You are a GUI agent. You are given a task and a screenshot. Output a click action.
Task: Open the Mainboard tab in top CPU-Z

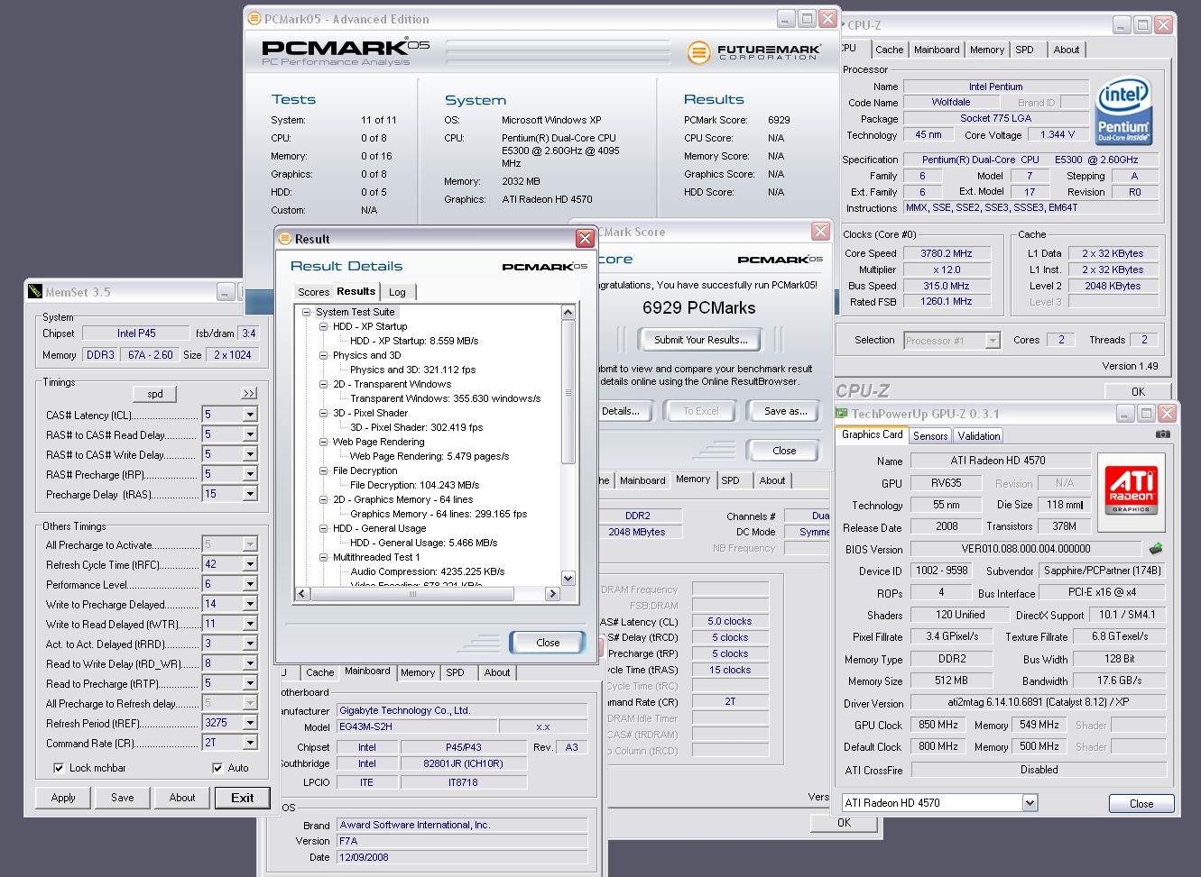coord(937,50)
